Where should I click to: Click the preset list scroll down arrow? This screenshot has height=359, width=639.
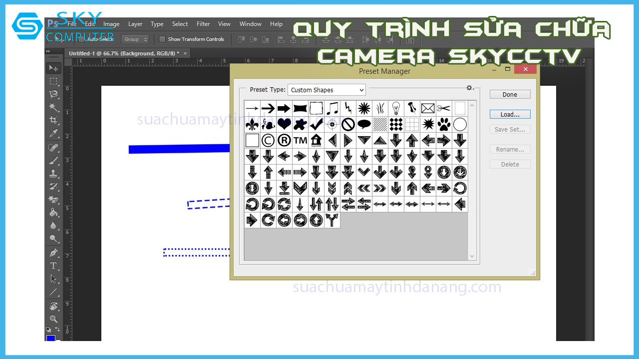[472, 256]
